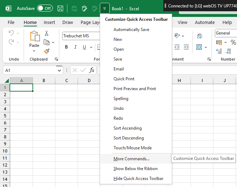237x187 pixels.
Task: Click the Decrease Indent icon
Action: click(177, 47)
